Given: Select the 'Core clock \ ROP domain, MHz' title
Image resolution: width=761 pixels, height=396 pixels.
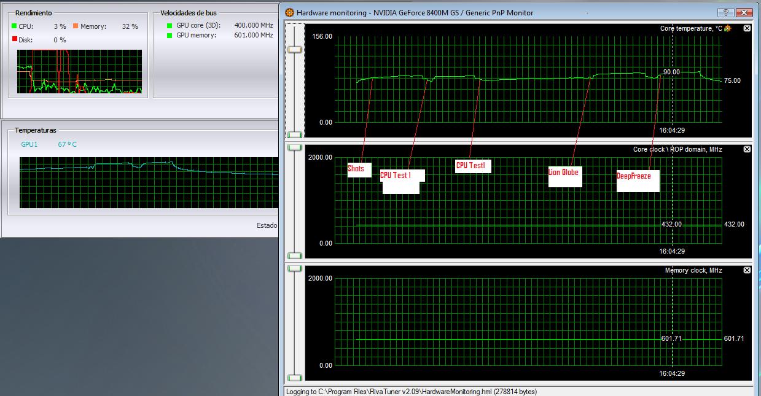Looking at the screenshot, I should pyautogui.click(x=677, y=149).
